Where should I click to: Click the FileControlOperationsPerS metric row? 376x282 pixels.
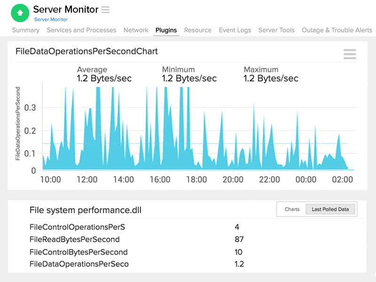point(77,227)
